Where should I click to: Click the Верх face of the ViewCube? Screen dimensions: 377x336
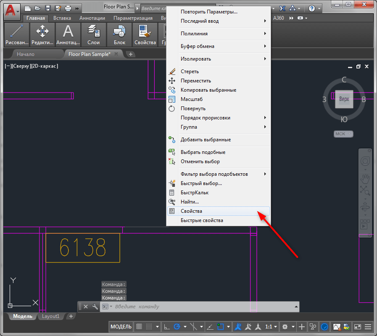pos(344,99)
